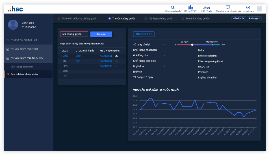Select Tính toán số lượng chứng quyền radio
This screenshot has height=155, width=271.
click(x=59, y=19)
